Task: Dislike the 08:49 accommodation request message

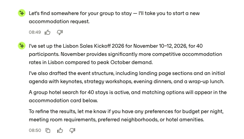Action: coord(60,32)
